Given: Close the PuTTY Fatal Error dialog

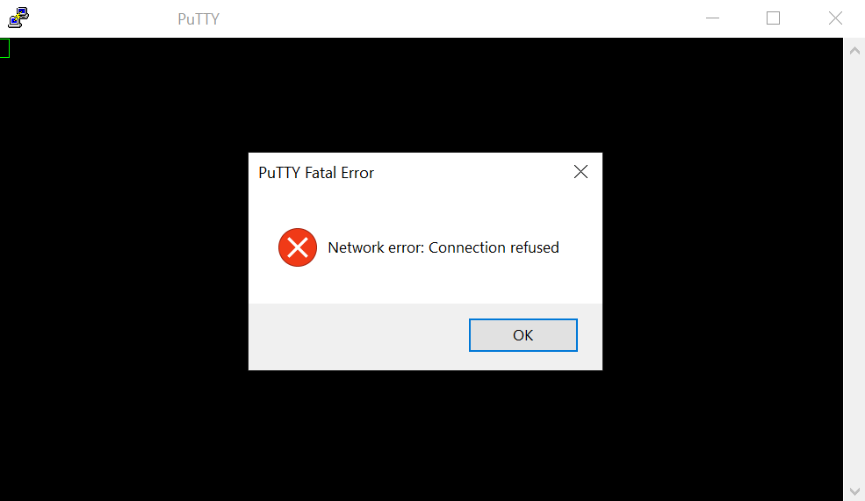Looking at the screenshot, I should 580,172.
